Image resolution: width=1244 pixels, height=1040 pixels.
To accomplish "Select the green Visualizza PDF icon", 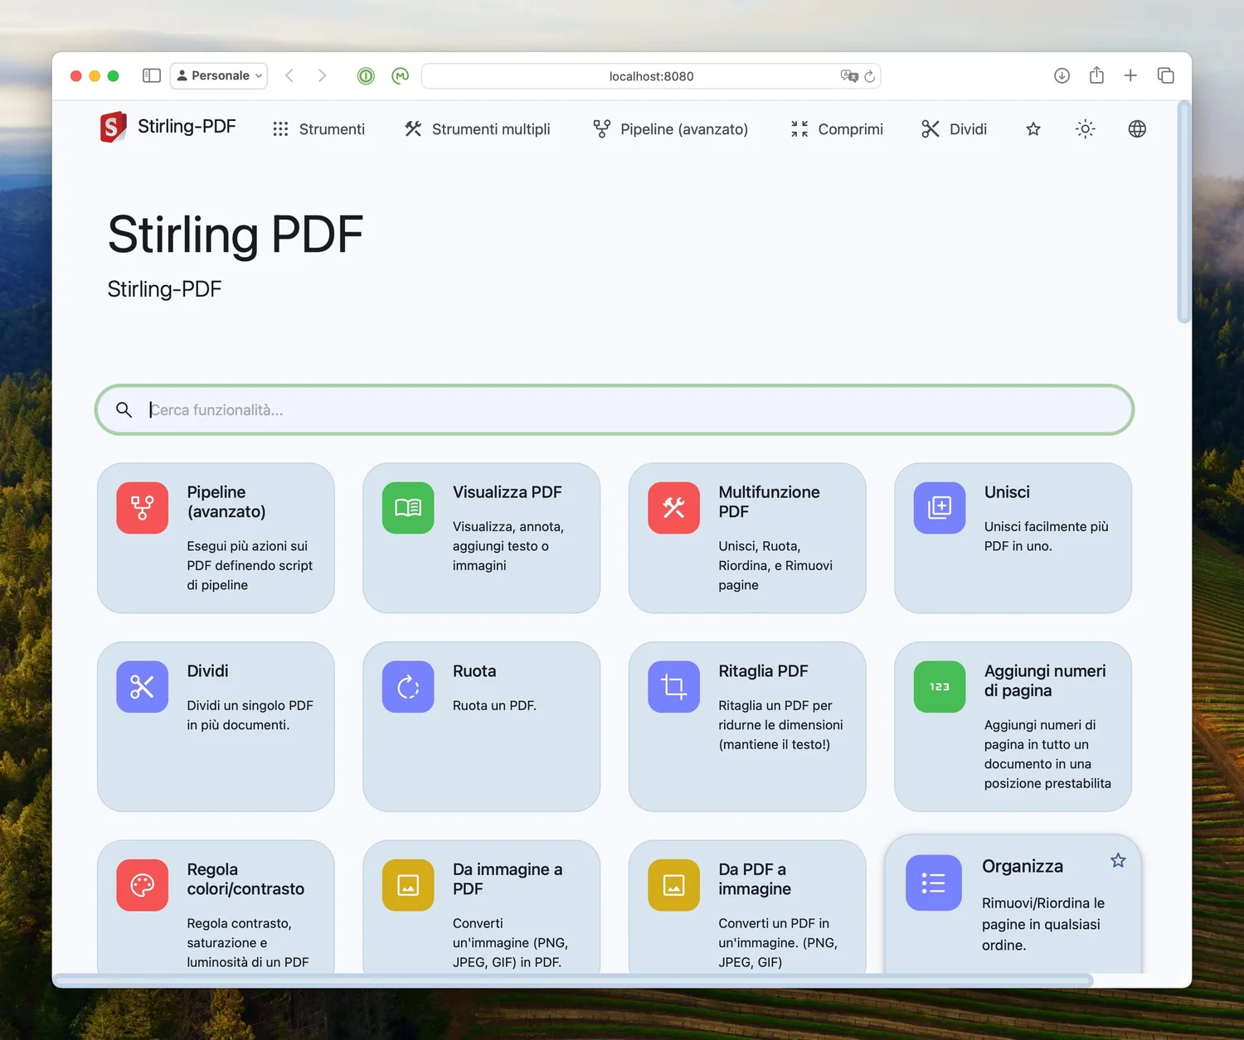I will click(407, 508).
